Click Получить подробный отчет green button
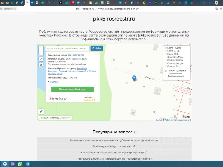This screenshot has height=167, width=223. pos(72,89)
